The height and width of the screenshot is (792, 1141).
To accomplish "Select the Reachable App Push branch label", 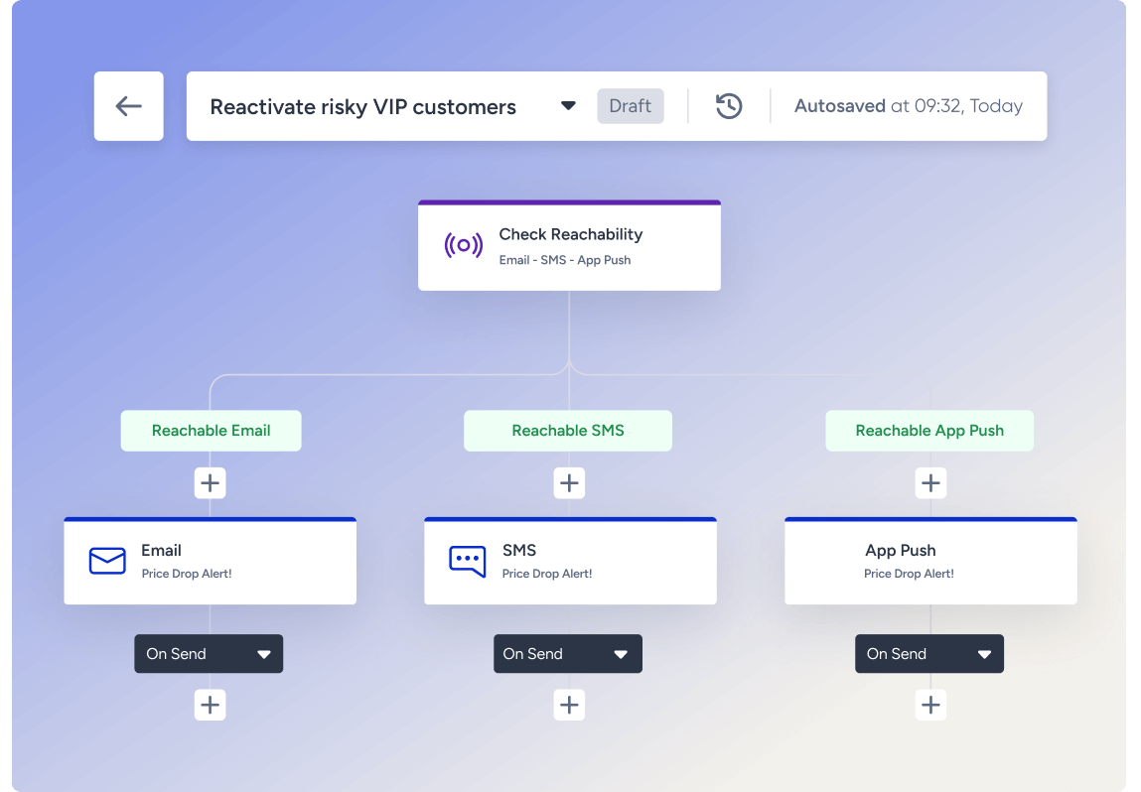I will (929, 431).
